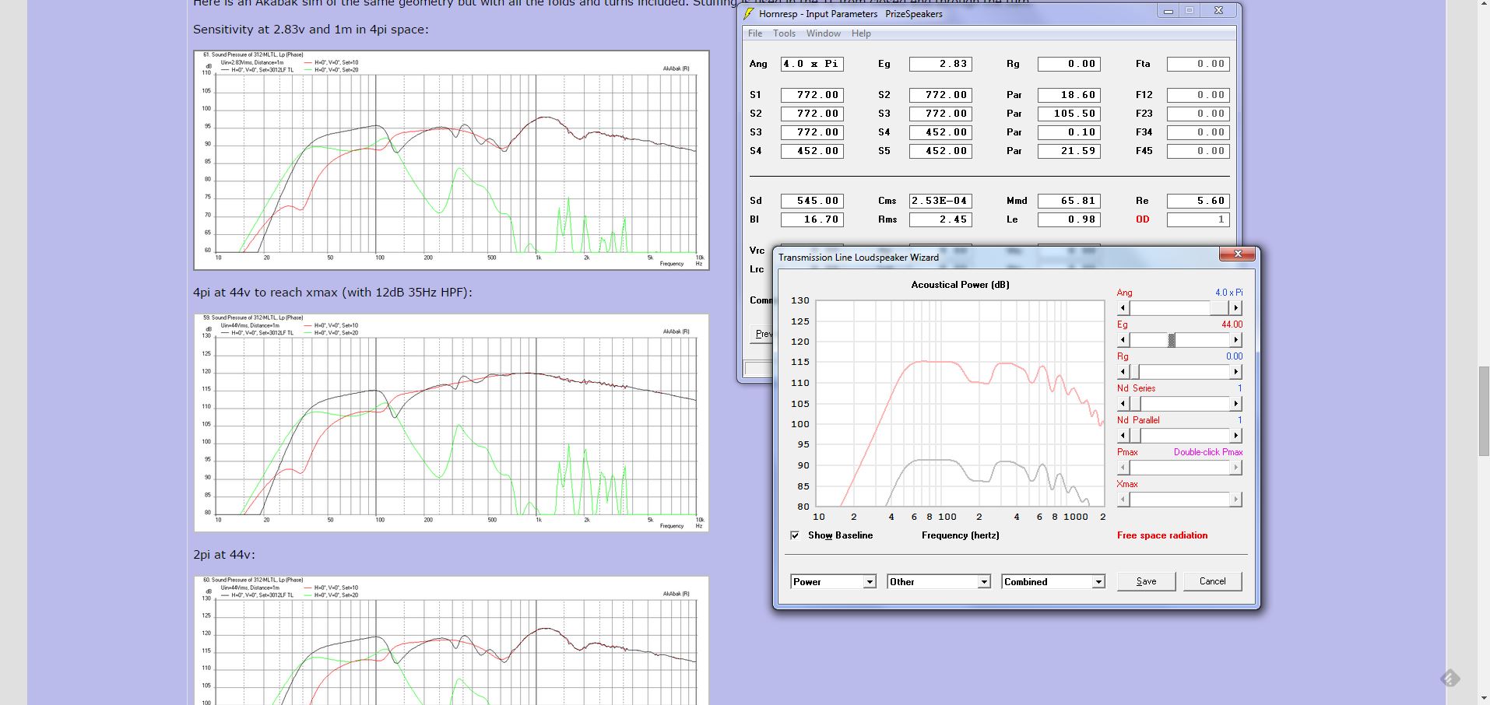Open the Tools menu in Hornresp
Screen dimensions: 1490x705
[784, 33]
